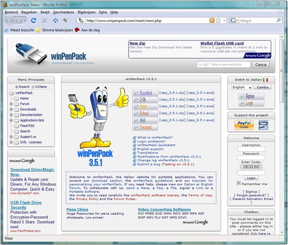
Task: Expand the Support us tree node
Action: click(11, 137)
